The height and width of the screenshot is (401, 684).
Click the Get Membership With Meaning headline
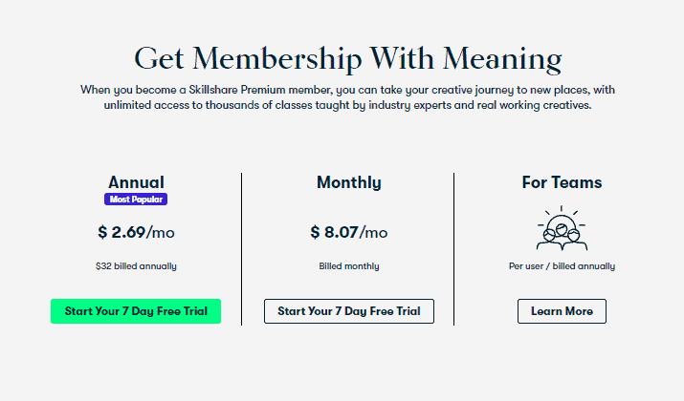[347, 59]
